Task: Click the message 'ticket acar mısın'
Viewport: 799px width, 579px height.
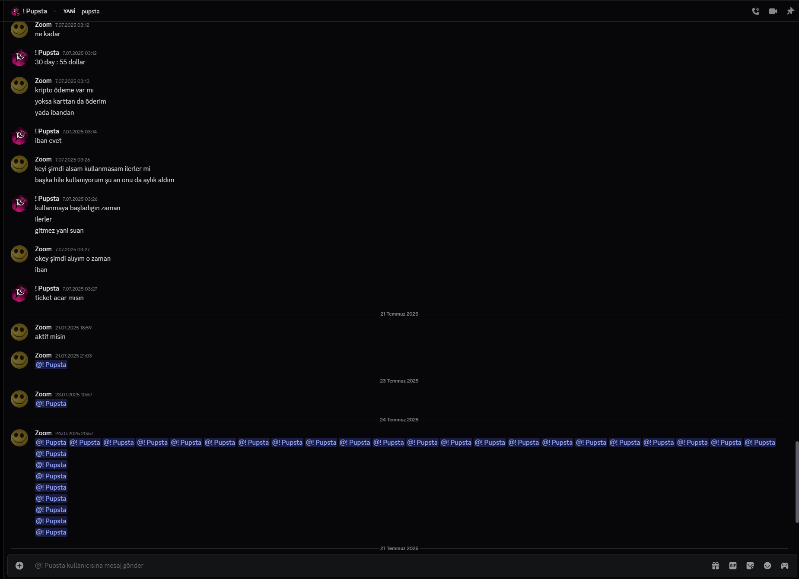Action: point(59,298)
